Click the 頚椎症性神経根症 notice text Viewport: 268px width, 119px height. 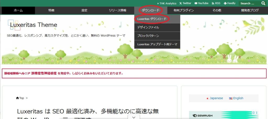tap(44, 73)
